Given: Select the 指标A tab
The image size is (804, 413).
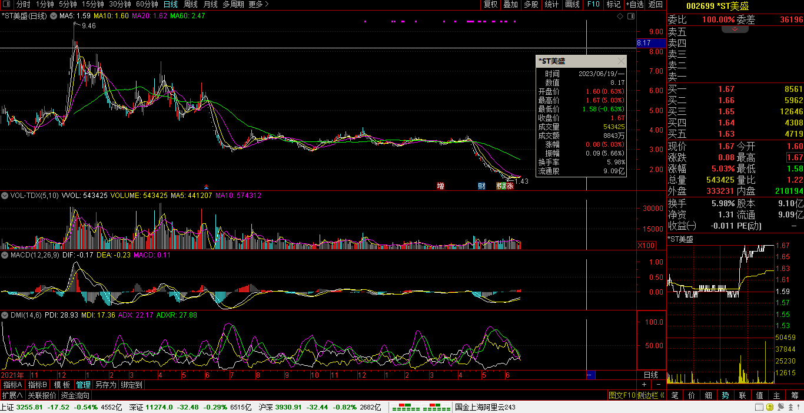Looking at the screenshot, I should pyautogui.click(x=12, y=385).
